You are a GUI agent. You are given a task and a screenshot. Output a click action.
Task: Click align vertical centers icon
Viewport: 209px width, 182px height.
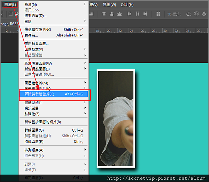[x=112, y=14]
